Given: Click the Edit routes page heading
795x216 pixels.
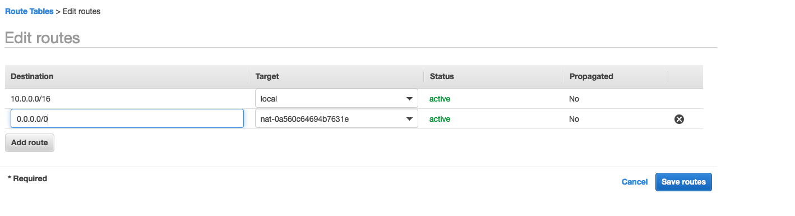Looking at the screenshot, I should click(43, 38).
